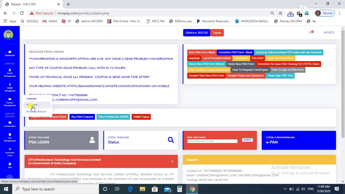Click the browser back arrow

point(5,13)
